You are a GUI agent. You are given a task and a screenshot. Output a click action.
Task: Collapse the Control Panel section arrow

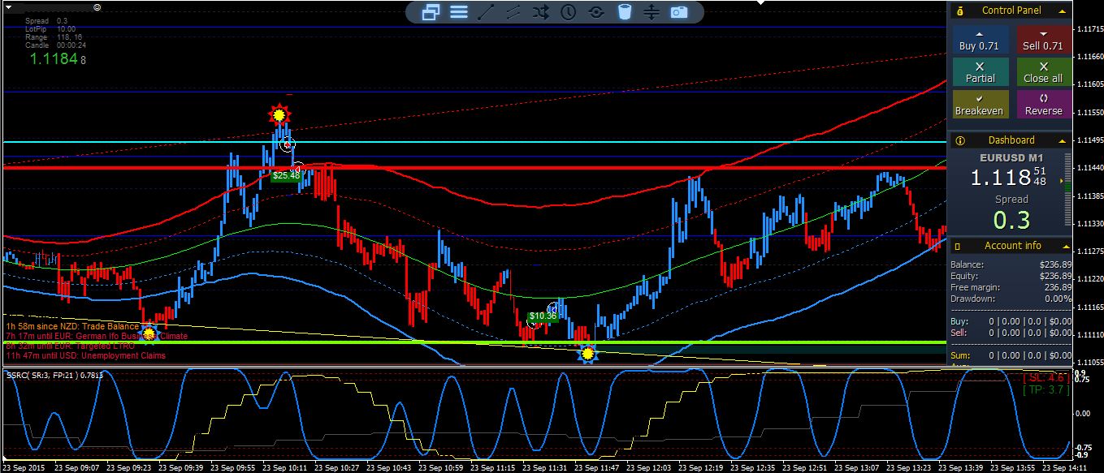1061,11
